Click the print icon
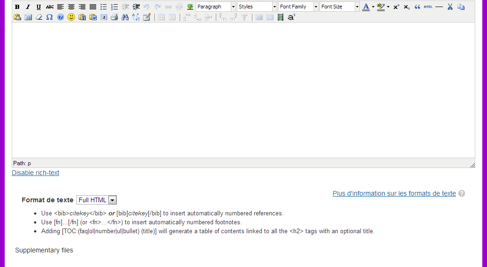This screenshot has width=487, height=267. pos(114,17)
